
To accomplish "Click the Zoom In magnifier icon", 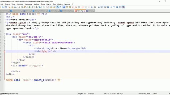I will click(x=44, y=7).
